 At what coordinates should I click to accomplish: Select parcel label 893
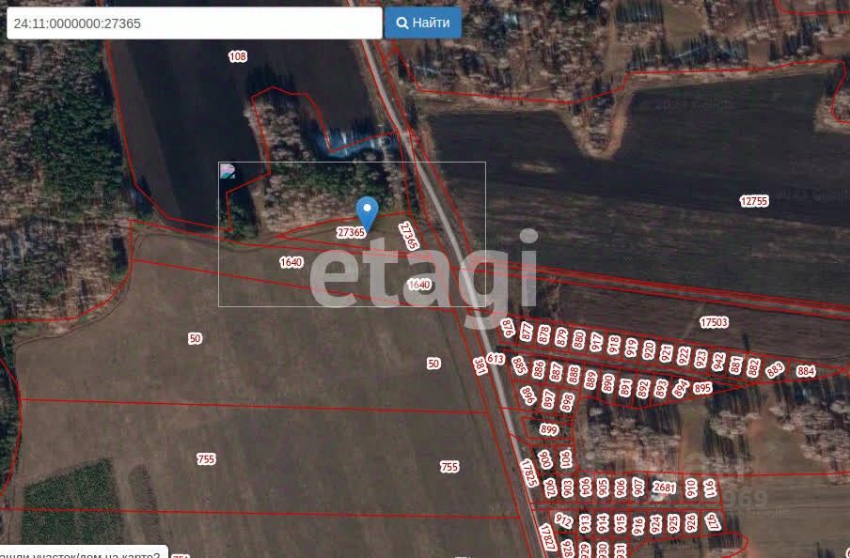pos(661,388)
